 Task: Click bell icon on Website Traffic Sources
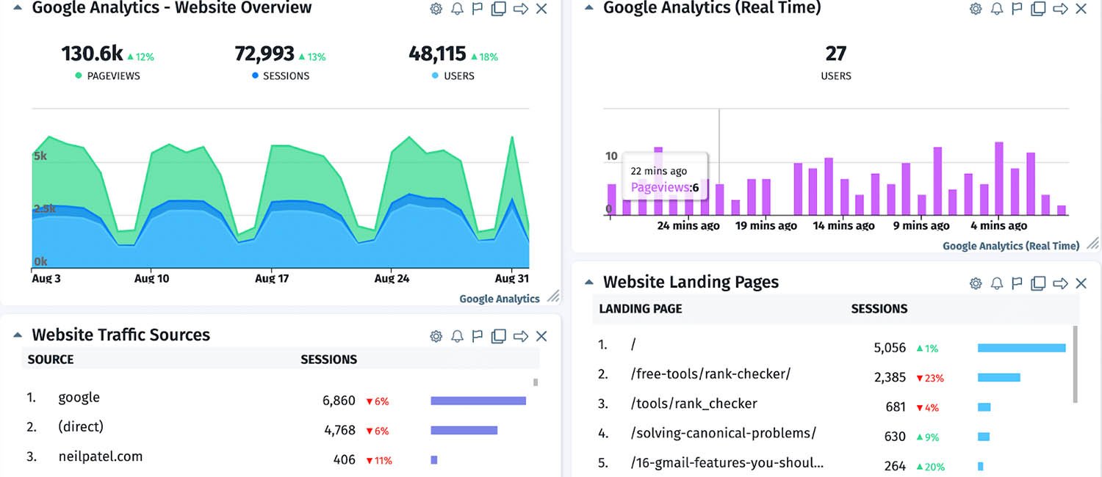click(457, 336)
